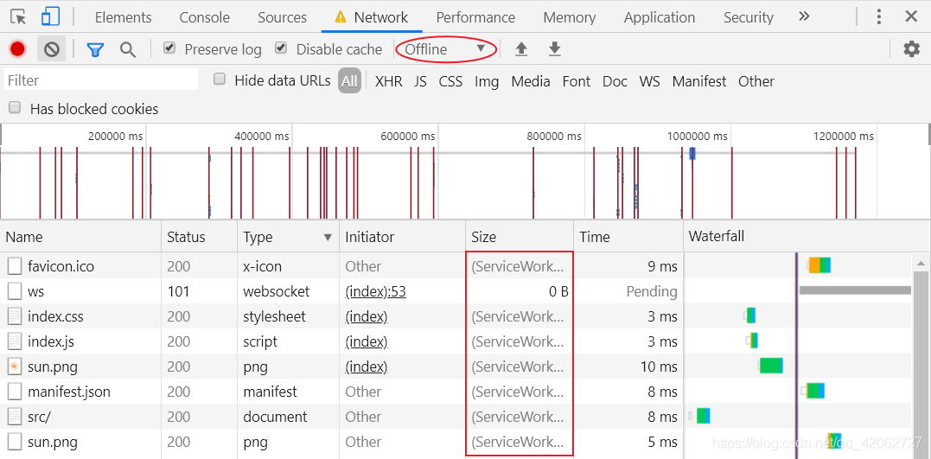
Task: Open the Application tab
Action: click(x=659, y=17)
